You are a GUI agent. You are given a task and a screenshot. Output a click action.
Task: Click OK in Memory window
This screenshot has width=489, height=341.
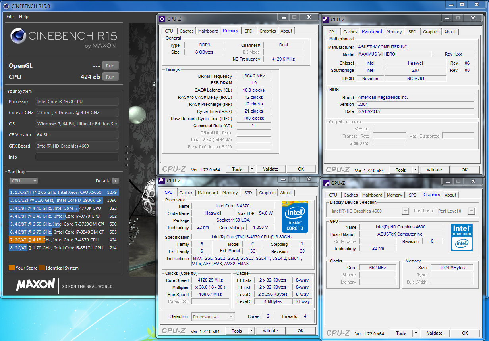301,169
